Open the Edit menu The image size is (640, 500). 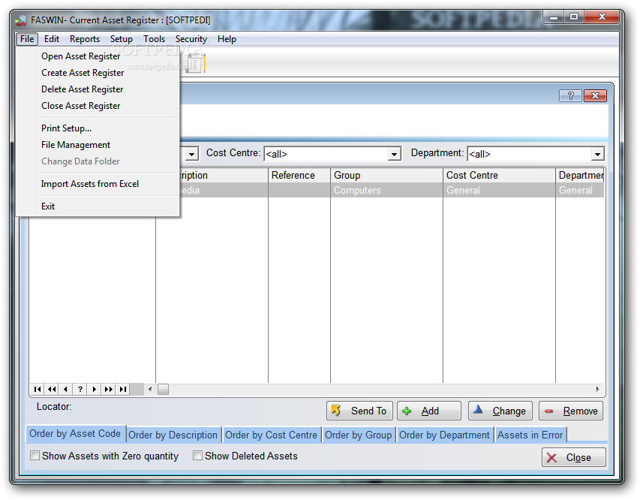tap(52, 39)
